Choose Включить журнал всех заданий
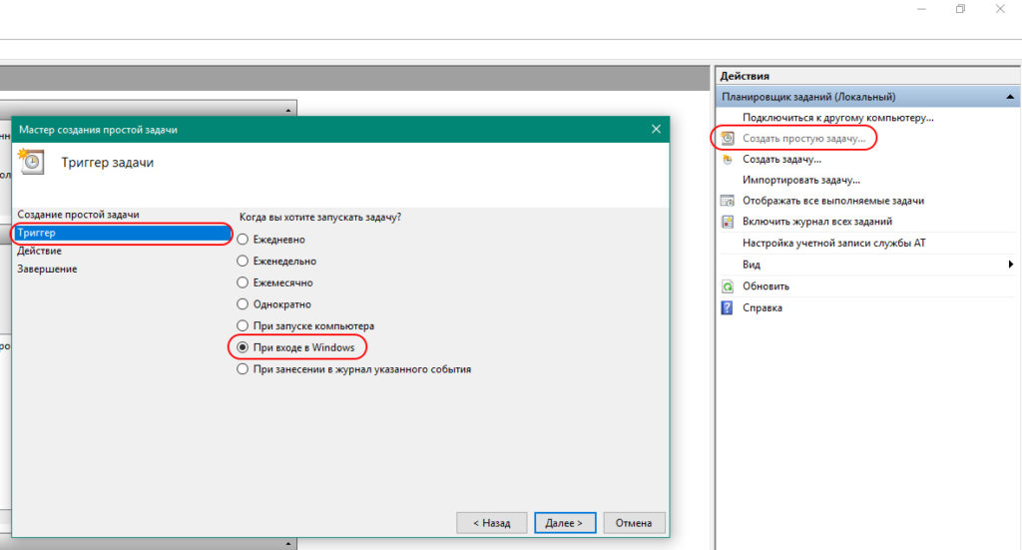The image size is (1022, 550). point(816,222)
